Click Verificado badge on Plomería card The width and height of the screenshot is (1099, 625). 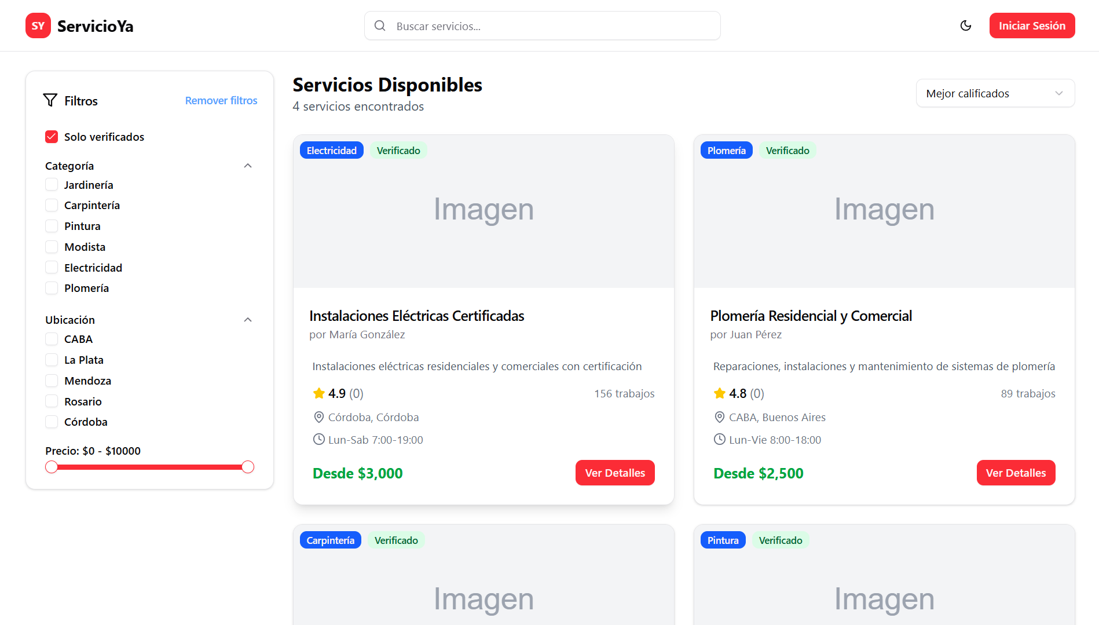coord(787,150)
